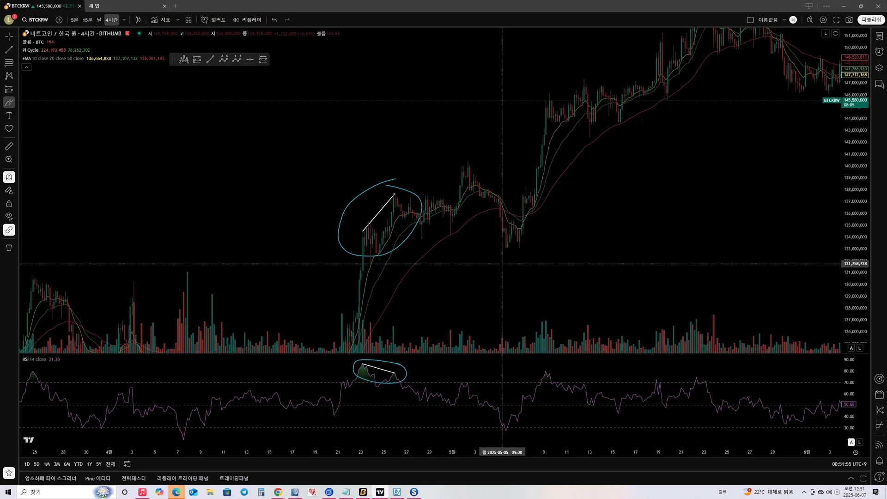Open the Pine 에디터 tab
Screen dimensions: 887x499
click(x=97, y=478)
